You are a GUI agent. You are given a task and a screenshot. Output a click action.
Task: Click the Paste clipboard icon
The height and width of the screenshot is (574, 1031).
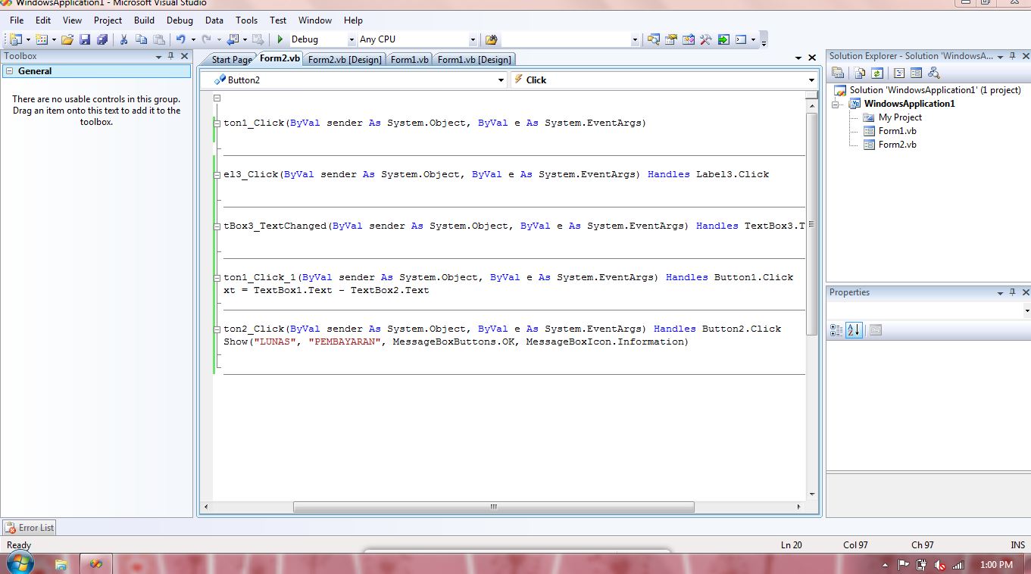(x=158, y=39)
